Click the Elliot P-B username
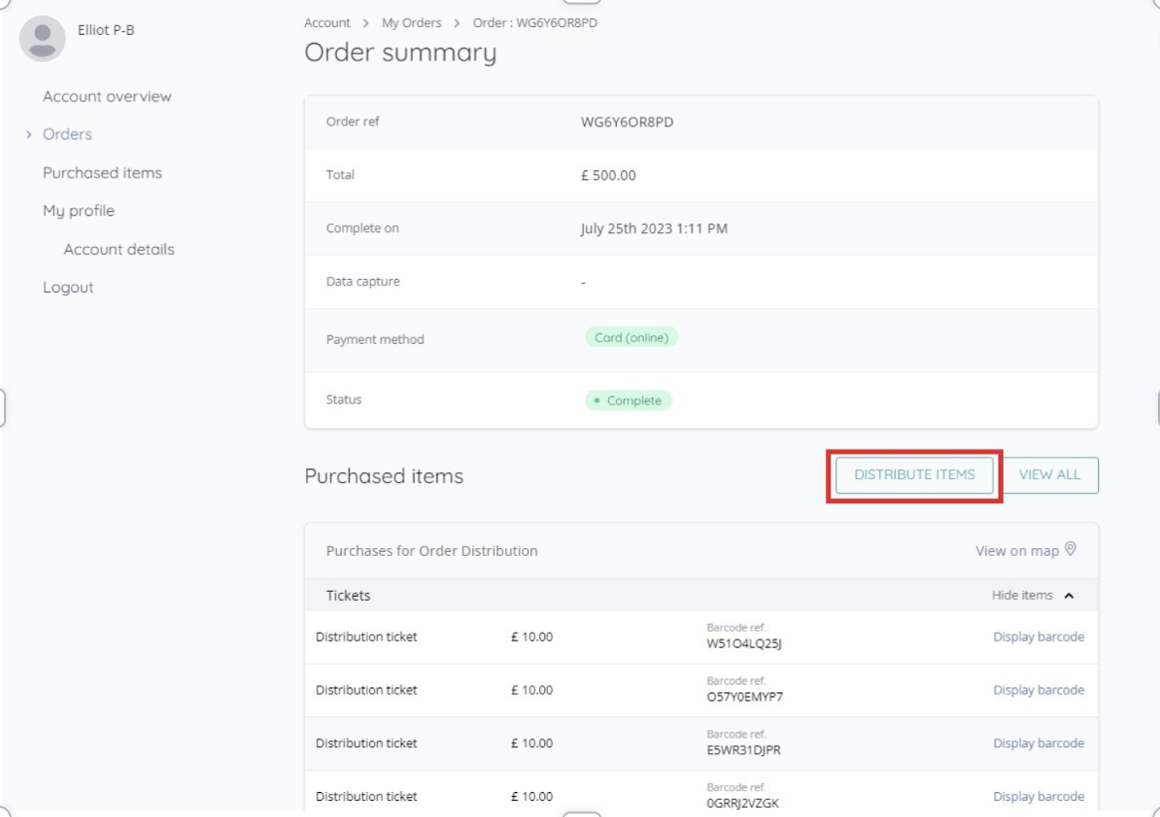 [x=106, y=30]
